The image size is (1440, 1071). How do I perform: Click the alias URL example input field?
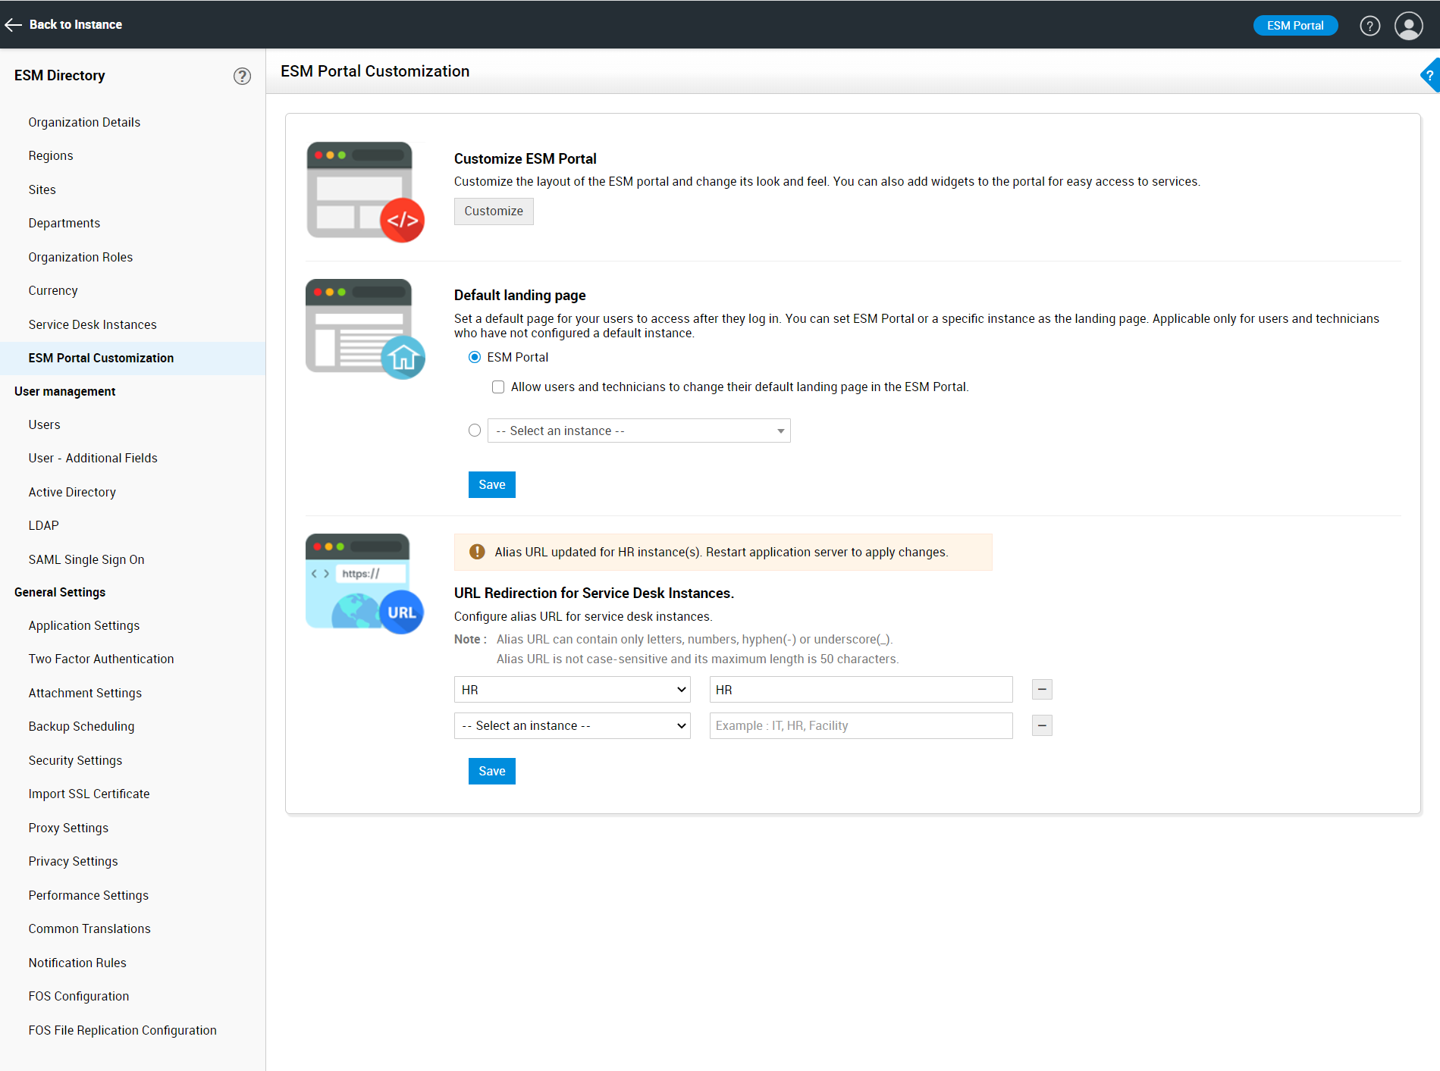point(861,726)
